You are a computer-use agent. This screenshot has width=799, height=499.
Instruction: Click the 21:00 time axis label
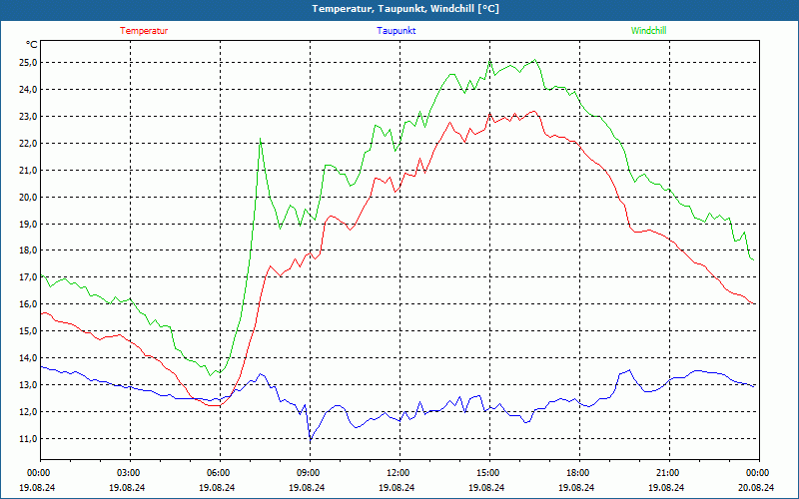tap(669, 473)
